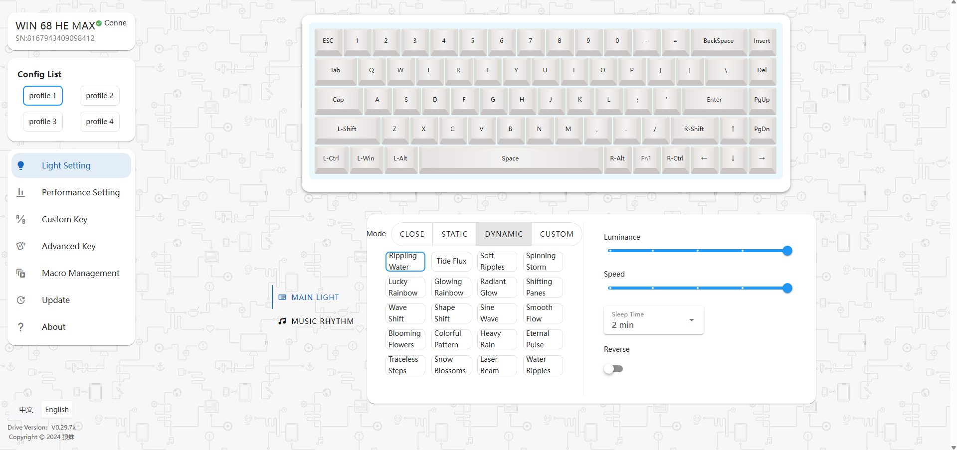This screenshot has height=450, width=957.
Task: Click the About question mark icon
Action: pyautogui.click(x=20, y=327)
